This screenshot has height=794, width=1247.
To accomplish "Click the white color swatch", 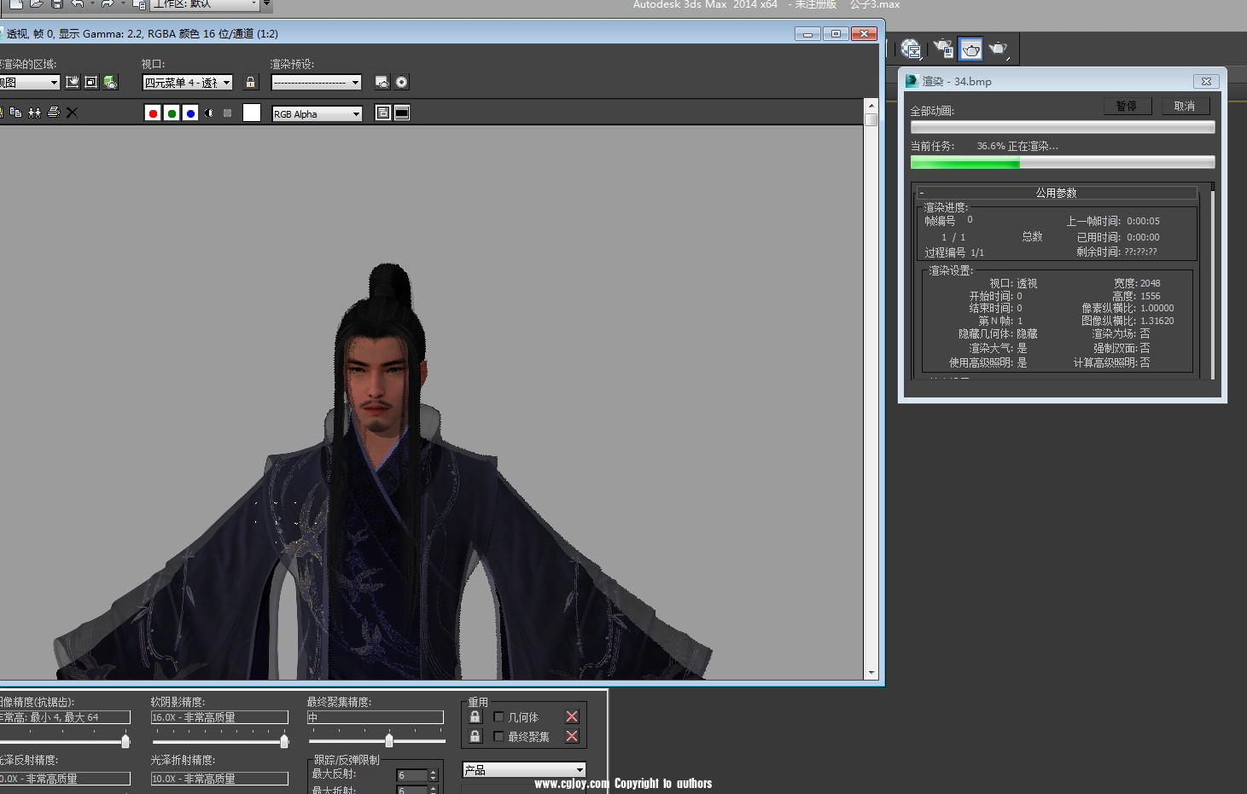I will point(252,113).
